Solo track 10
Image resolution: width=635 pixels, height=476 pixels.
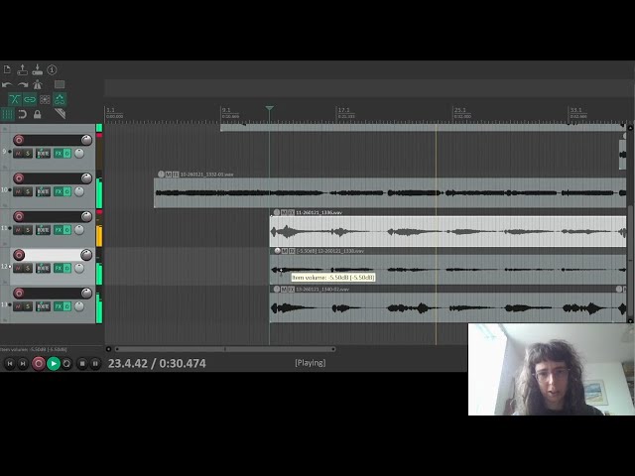[x=28, y=191]
